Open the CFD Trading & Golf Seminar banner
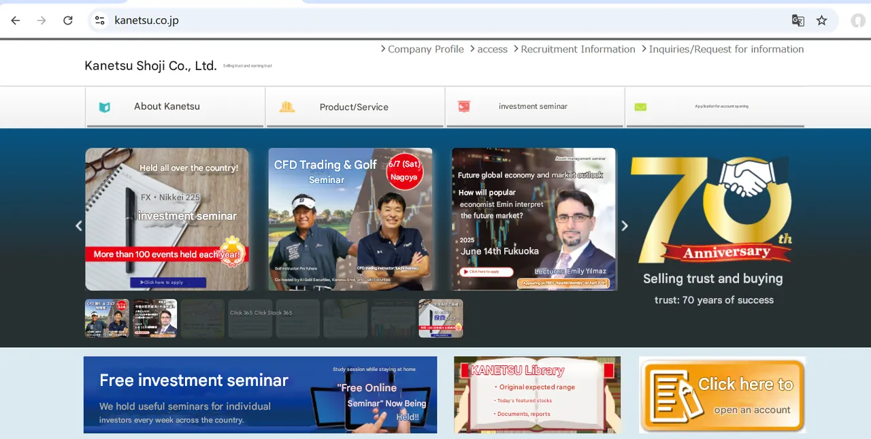The image size is (871, 439). pos(350,219)
